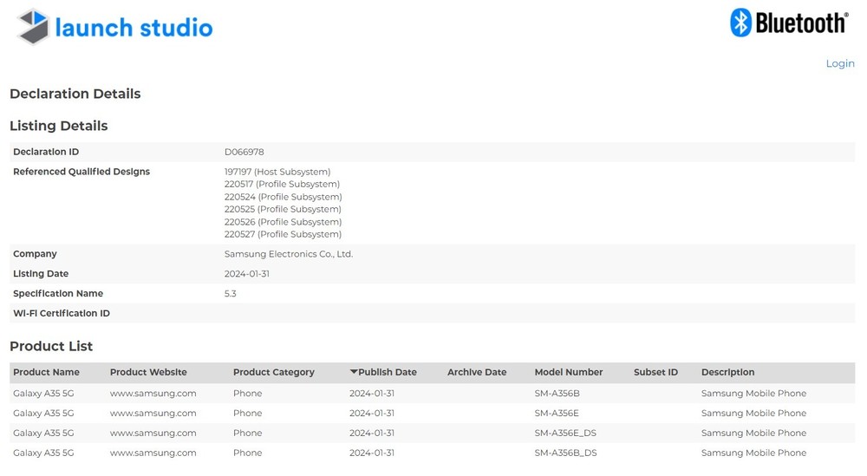Select model number SM-A356B_DS cell
Screen dimensions: 867x476
pos(565,453)
